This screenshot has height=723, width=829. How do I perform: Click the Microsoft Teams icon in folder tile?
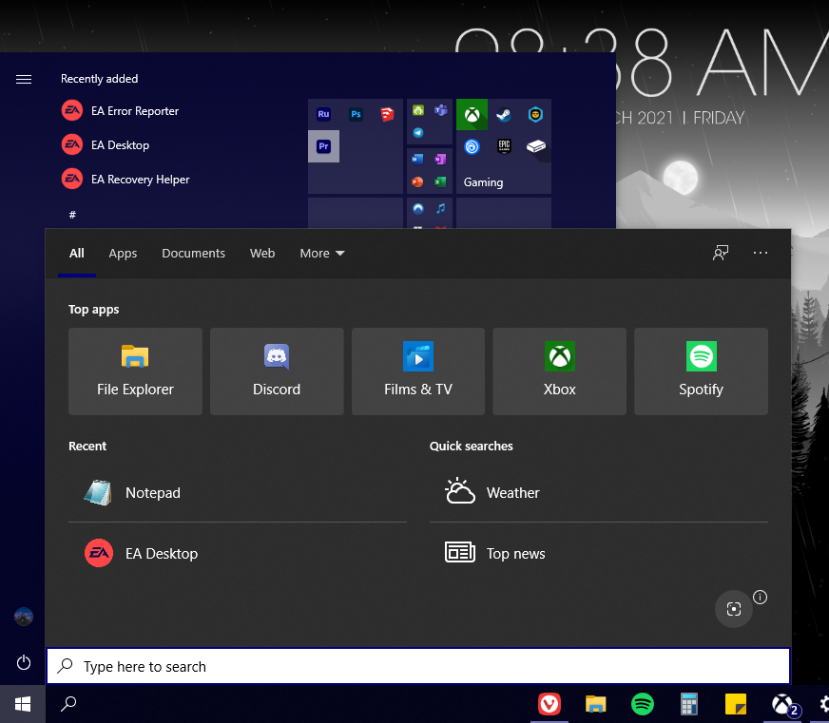click(x=440, y=110)
